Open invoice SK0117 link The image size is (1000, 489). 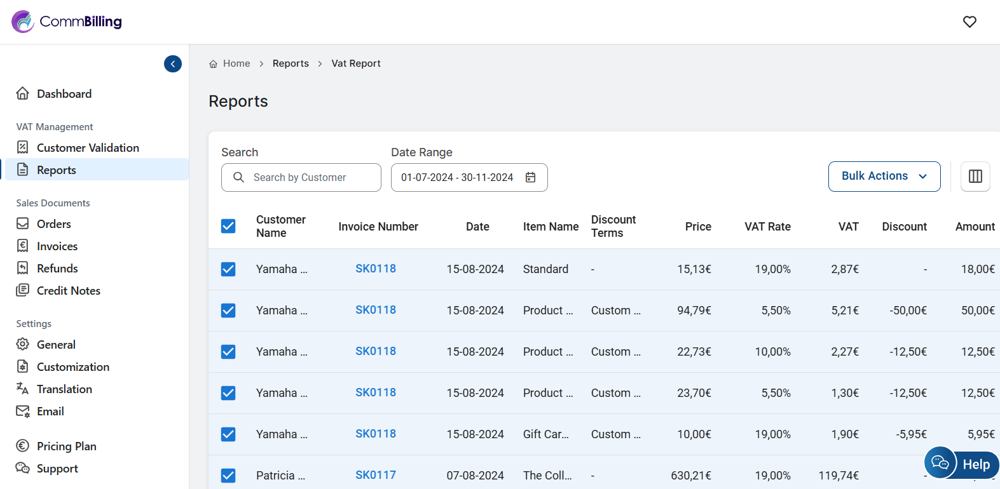[x=375, y=475]
